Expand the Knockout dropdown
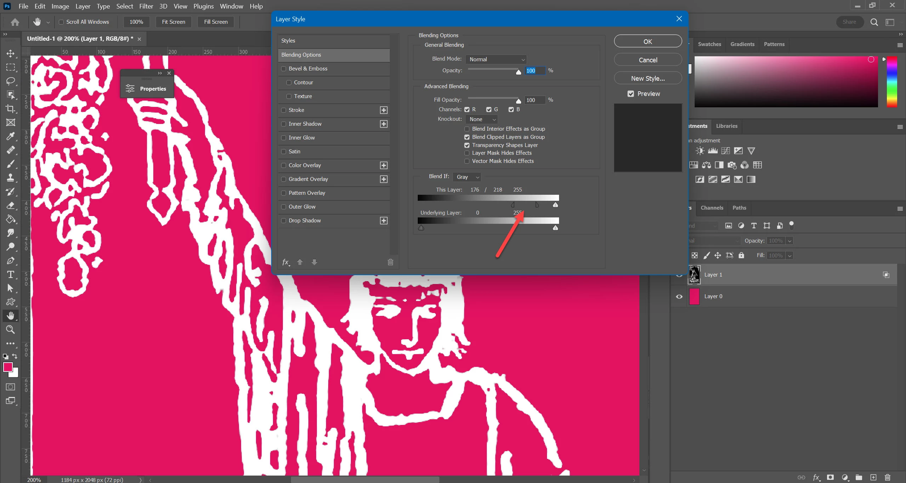This screenshot has height=483, width=906. [x=482, y=119]
